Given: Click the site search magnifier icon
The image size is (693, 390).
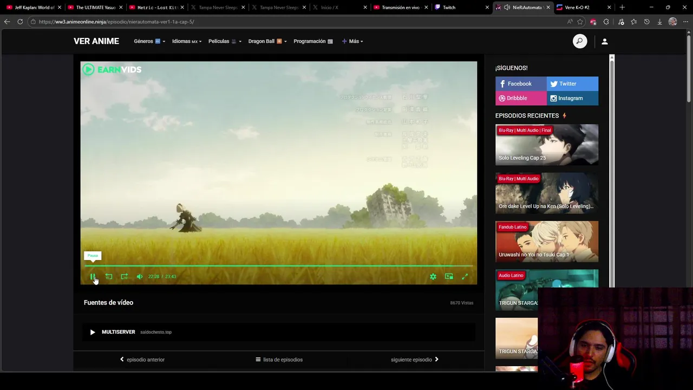Looking at the screenshot, I should click(x=580, y=41).
